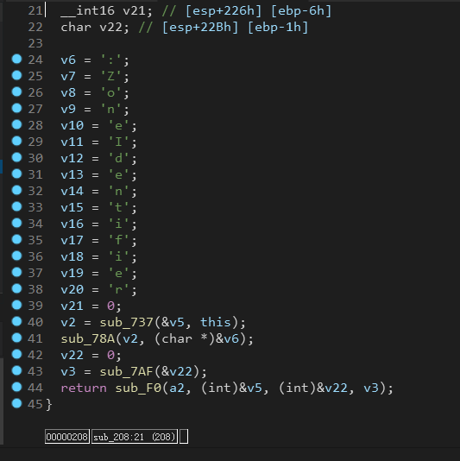Follow sub_F0 in the return statement
The width and height of the screenshot is (460, 461).
(138, 388)
